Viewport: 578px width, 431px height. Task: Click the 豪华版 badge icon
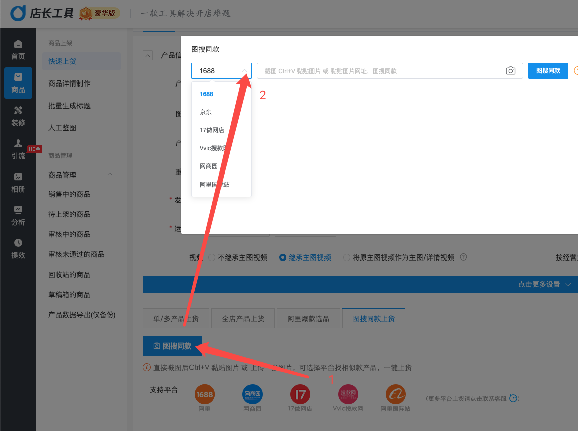pos(100,13)
